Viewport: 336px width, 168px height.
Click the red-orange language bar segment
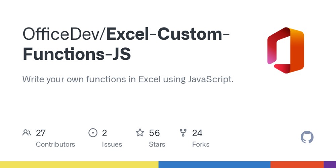tap(297, 165)
